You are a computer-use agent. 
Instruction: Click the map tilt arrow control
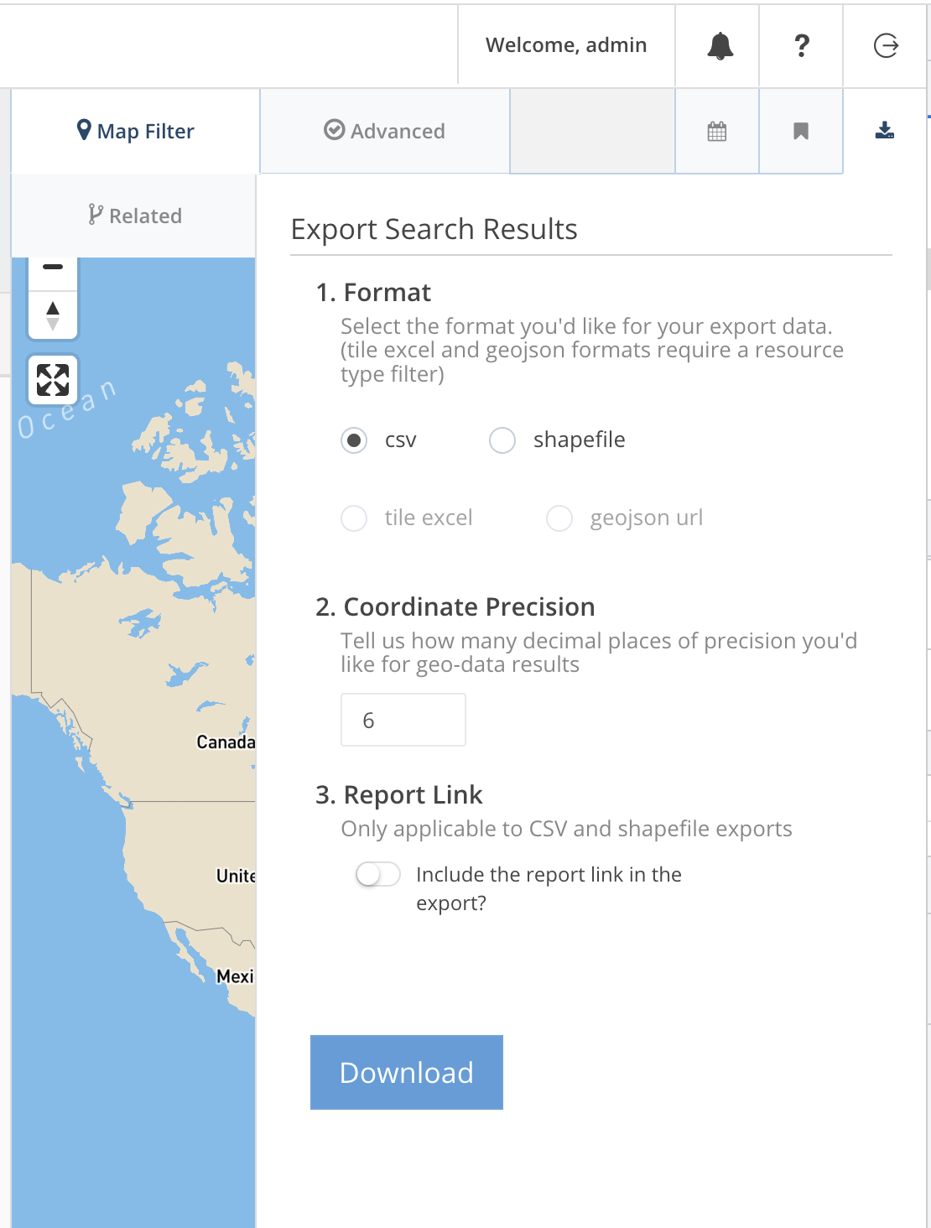(52, 316)
